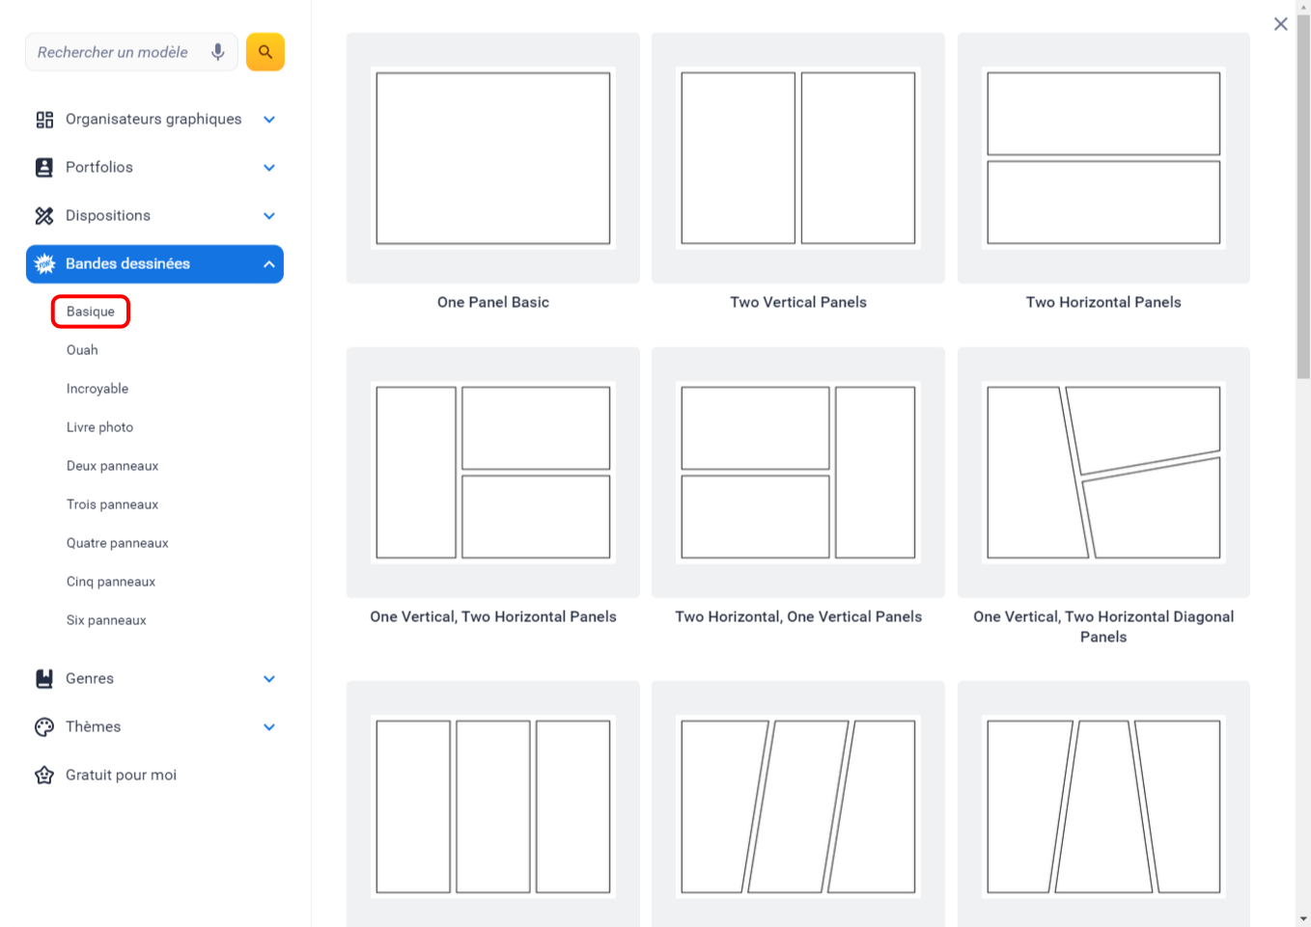Click the microphone voice search icon

click(x=218, y=52)
